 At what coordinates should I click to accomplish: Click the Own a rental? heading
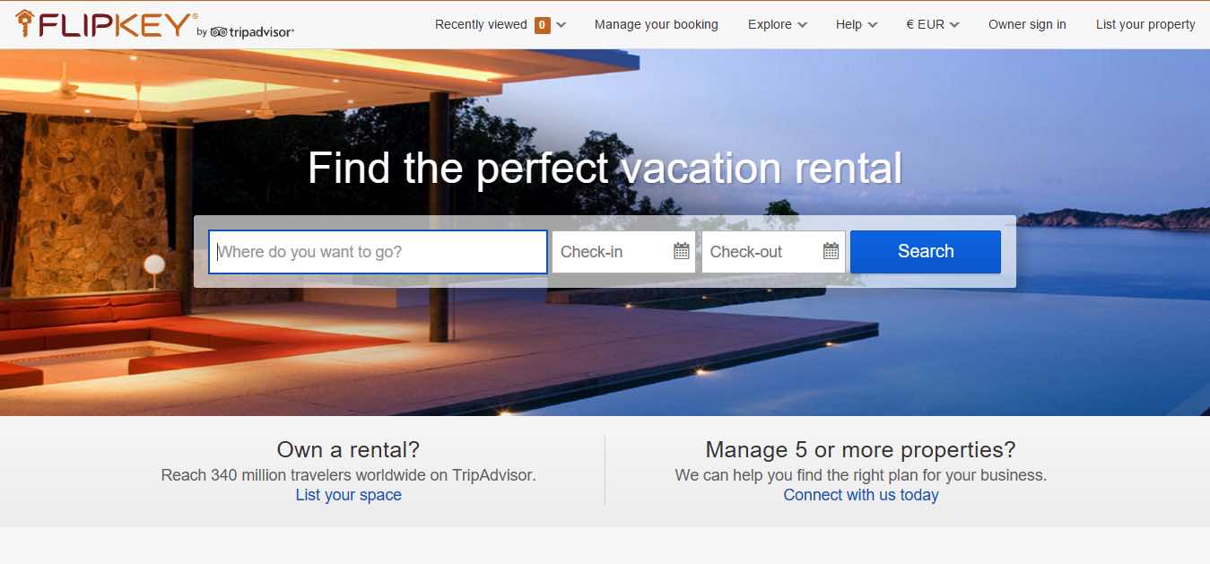pyautogui.click(x=348, y=449)
